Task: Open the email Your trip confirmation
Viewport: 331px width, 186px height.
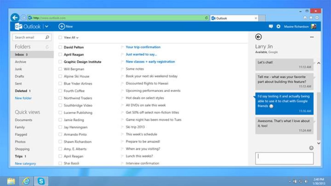Action: pyautogui.click(x=143, y=47)
